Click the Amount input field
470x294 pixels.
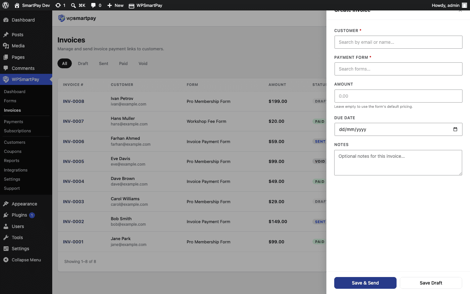[x=398, y=96]
